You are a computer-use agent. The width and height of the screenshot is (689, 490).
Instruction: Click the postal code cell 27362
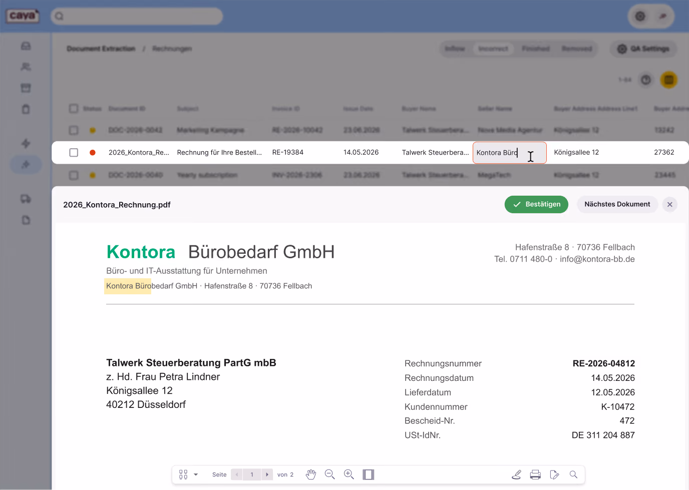coord(664,152)
